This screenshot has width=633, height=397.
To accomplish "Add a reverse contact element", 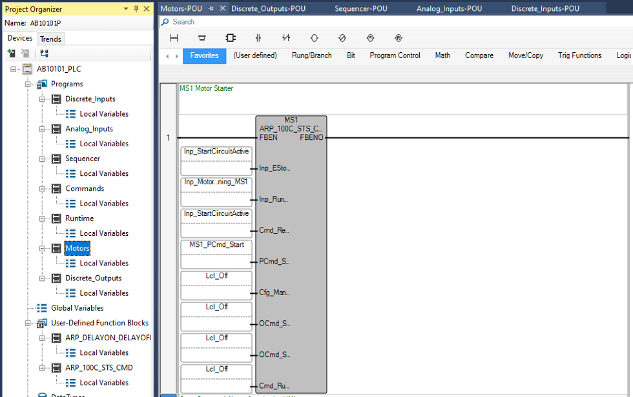I will tap(286, 38).
